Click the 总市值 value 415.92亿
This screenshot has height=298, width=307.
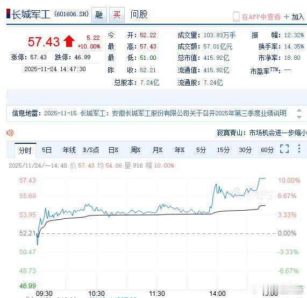tap(216, 58)
